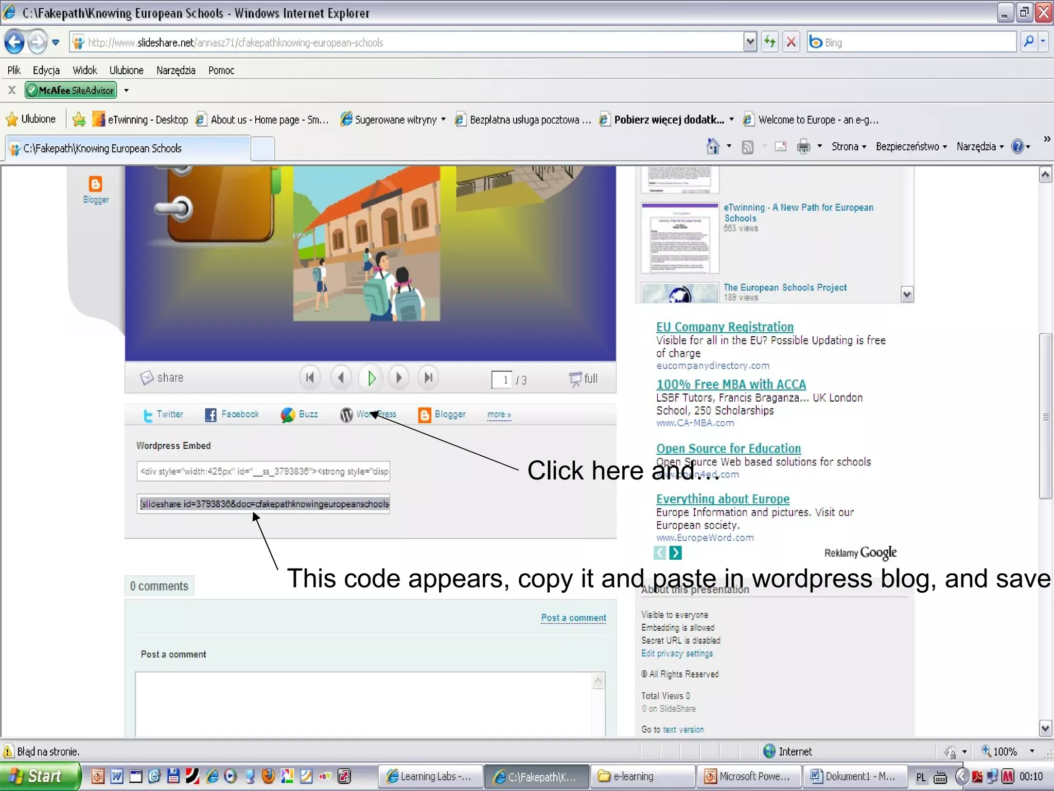This screenshot has height=791, width=1054.
Task: Click the Post a comment link
Action: coord(573,617)
